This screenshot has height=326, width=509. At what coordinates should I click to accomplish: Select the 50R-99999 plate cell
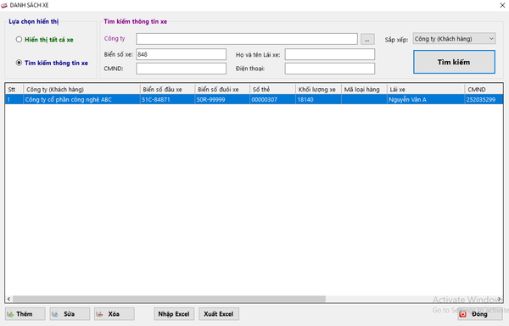[x=222, y=99]
